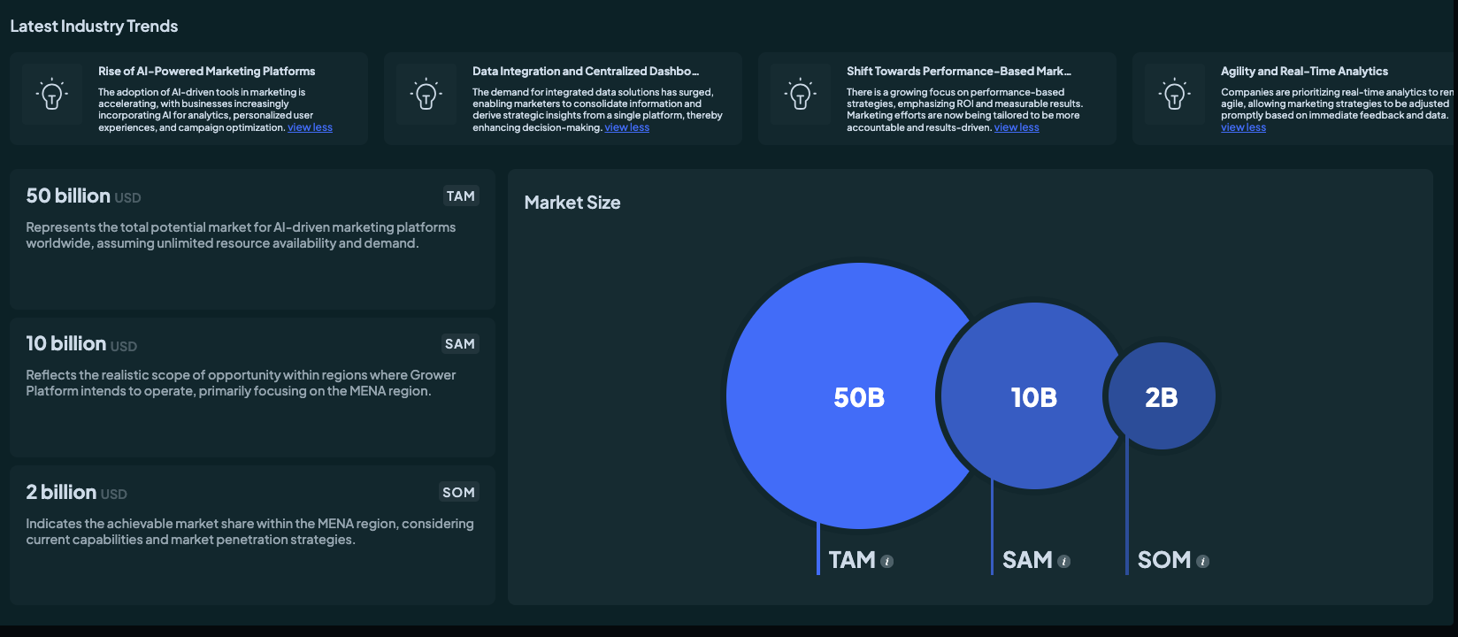Click the Market Size heading

[x=572, y=203]
